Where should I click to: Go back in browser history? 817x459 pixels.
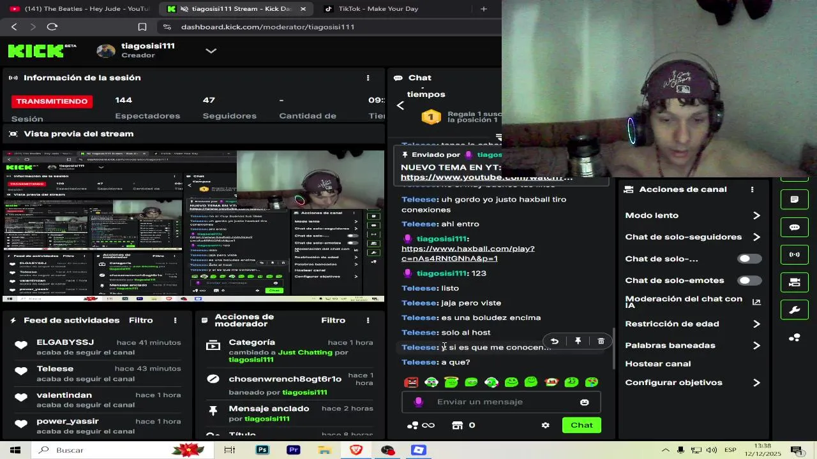[x=14, y=27]
